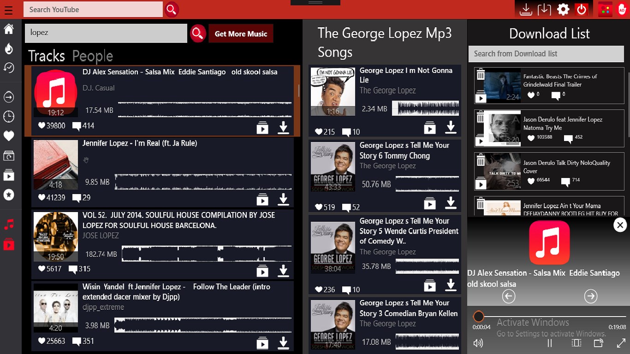Like the Follow The Leader track

[x=42, y=341]
